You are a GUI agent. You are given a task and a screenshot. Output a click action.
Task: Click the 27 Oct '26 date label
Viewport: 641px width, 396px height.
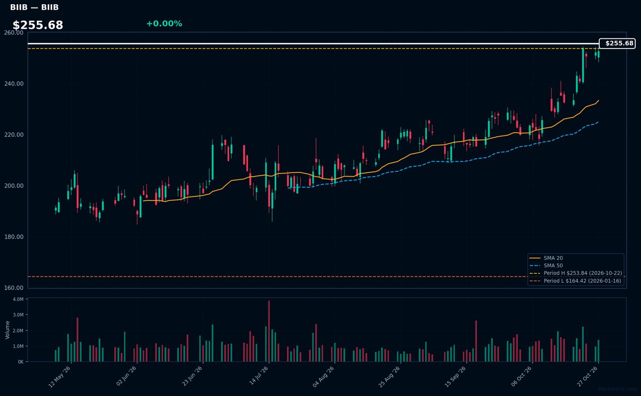click(588, 377)
